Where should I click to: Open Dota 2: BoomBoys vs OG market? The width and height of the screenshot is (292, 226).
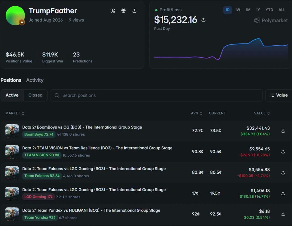tap(82, 127)
